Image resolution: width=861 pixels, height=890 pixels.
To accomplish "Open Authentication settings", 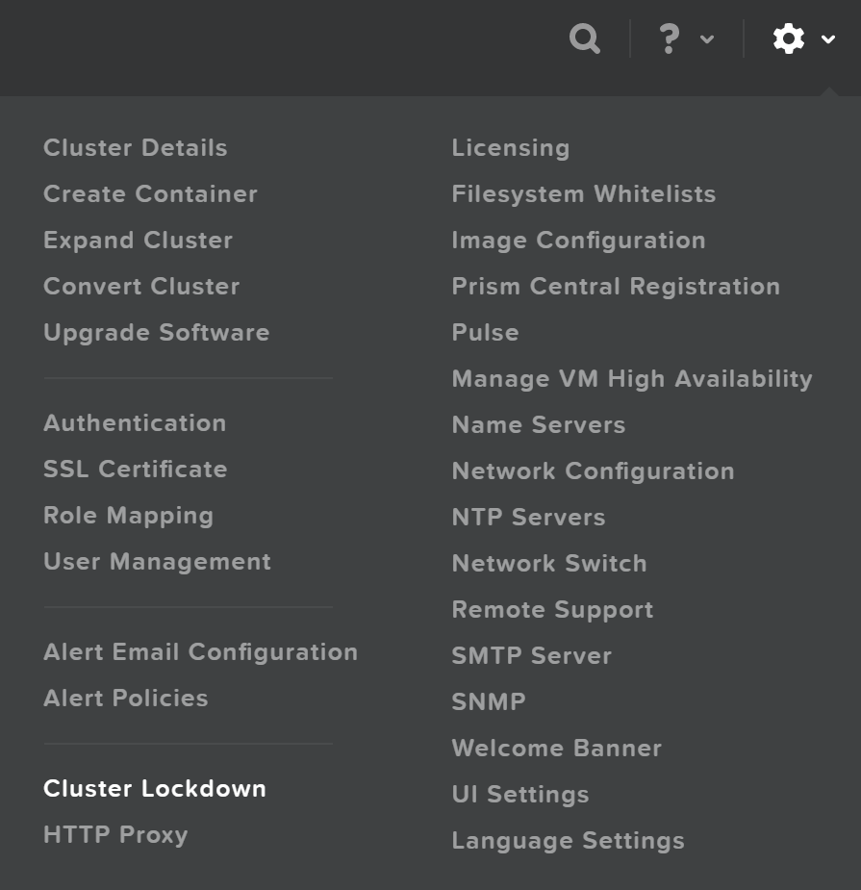I will [134, 423].
